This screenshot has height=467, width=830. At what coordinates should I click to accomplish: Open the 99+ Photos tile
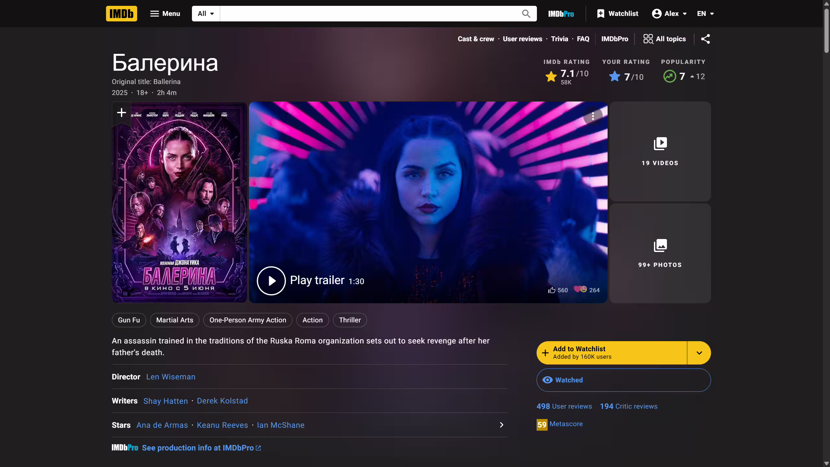tap(660, 253)
